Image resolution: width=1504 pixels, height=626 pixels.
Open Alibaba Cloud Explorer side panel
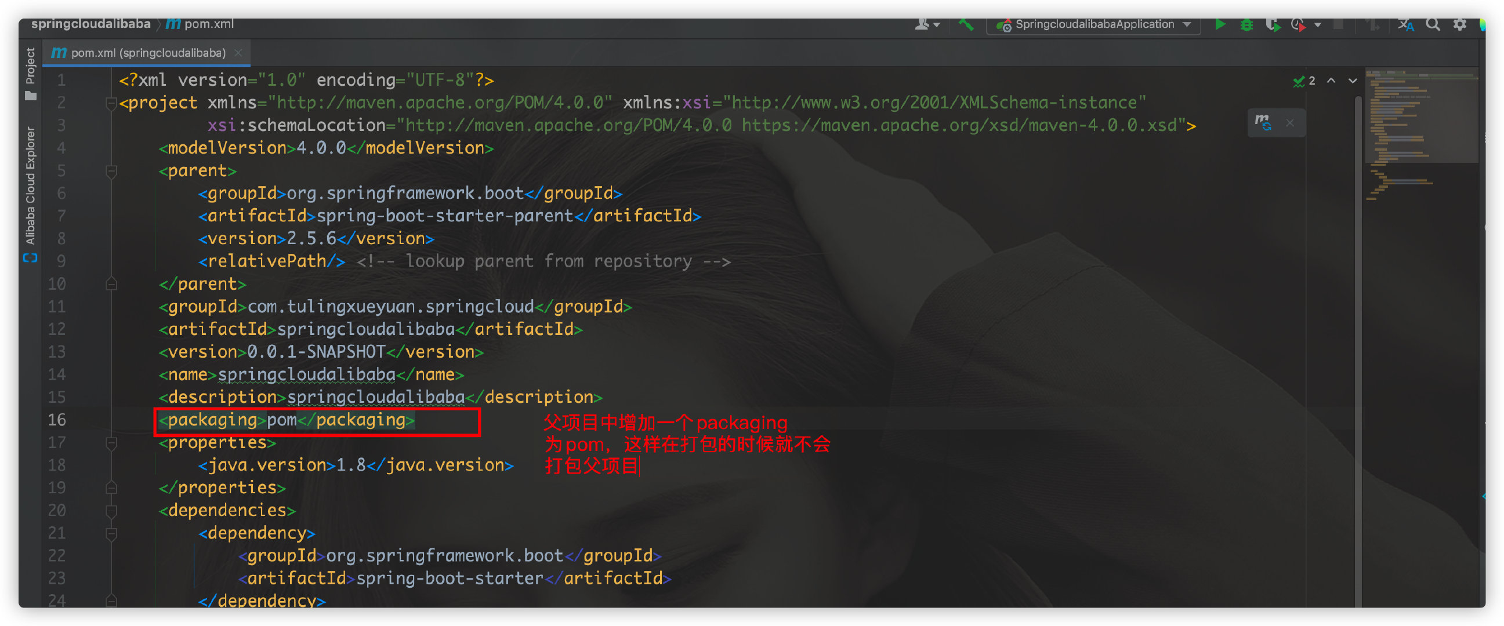pyautogui.click(x=30, y=187)
